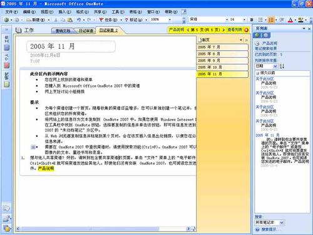The height and width of the screenshot is (235, 313).
Task: Click the Cut scissors icon
Action: coord(56,20)
